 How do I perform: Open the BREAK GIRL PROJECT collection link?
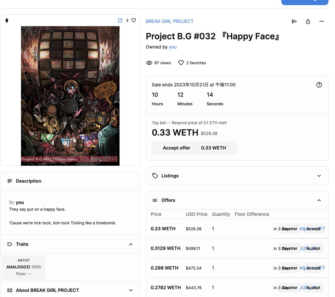coord(169,21)
